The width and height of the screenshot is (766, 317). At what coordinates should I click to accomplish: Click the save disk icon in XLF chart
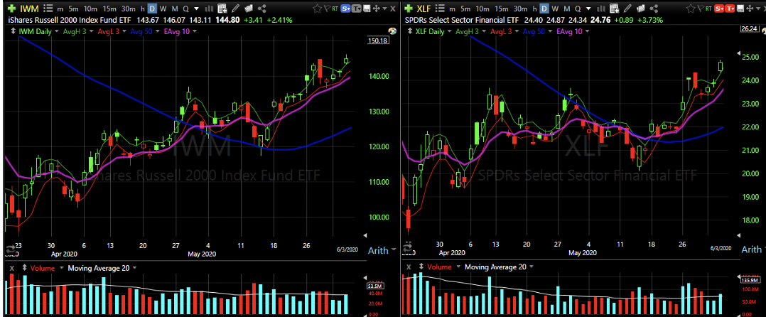click(x=740, y=9)
